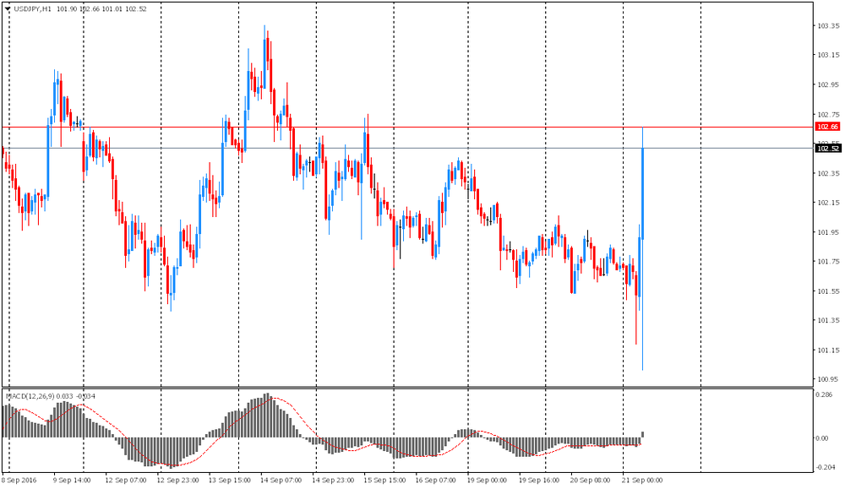Click the triangle arrow beside USDJPY,H1
This screenshot has height=489, width=845.
pos(8,9)
